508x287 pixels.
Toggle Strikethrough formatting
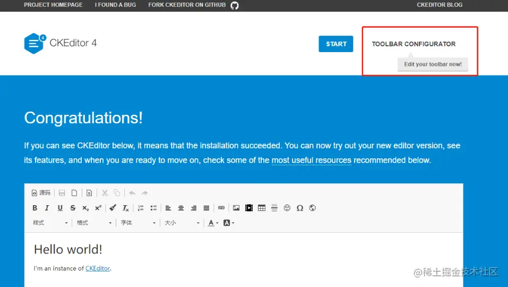coord(73,208)
